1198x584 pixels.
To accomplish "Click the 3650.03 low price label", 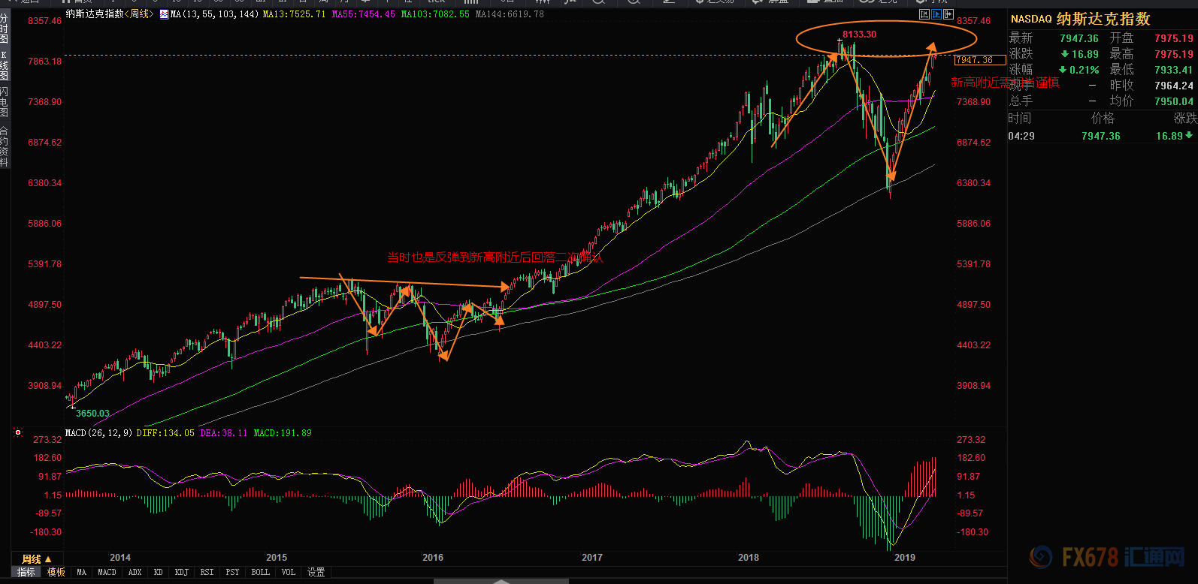I will [x=92, y=414].
